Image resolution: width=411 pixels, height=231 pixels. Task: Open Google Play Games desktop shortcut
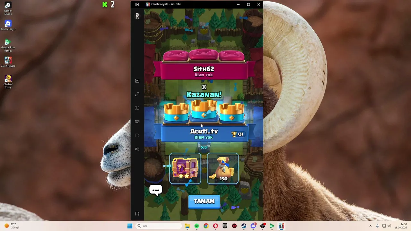(x=8, y=45)
